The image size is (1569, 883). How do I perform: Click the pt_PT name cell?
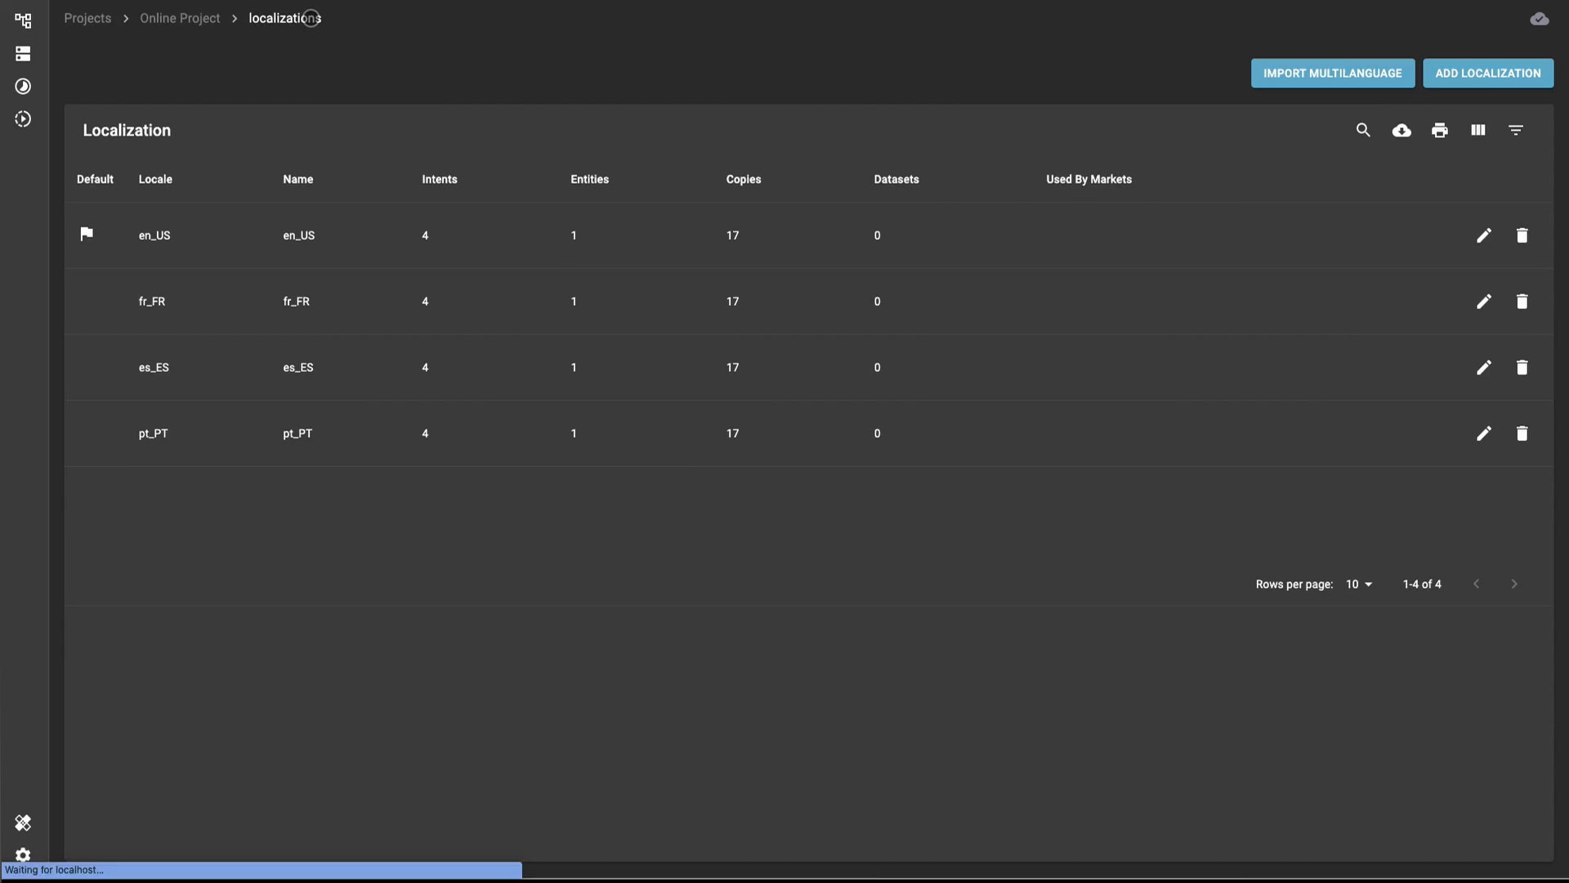tap(297, 433)
